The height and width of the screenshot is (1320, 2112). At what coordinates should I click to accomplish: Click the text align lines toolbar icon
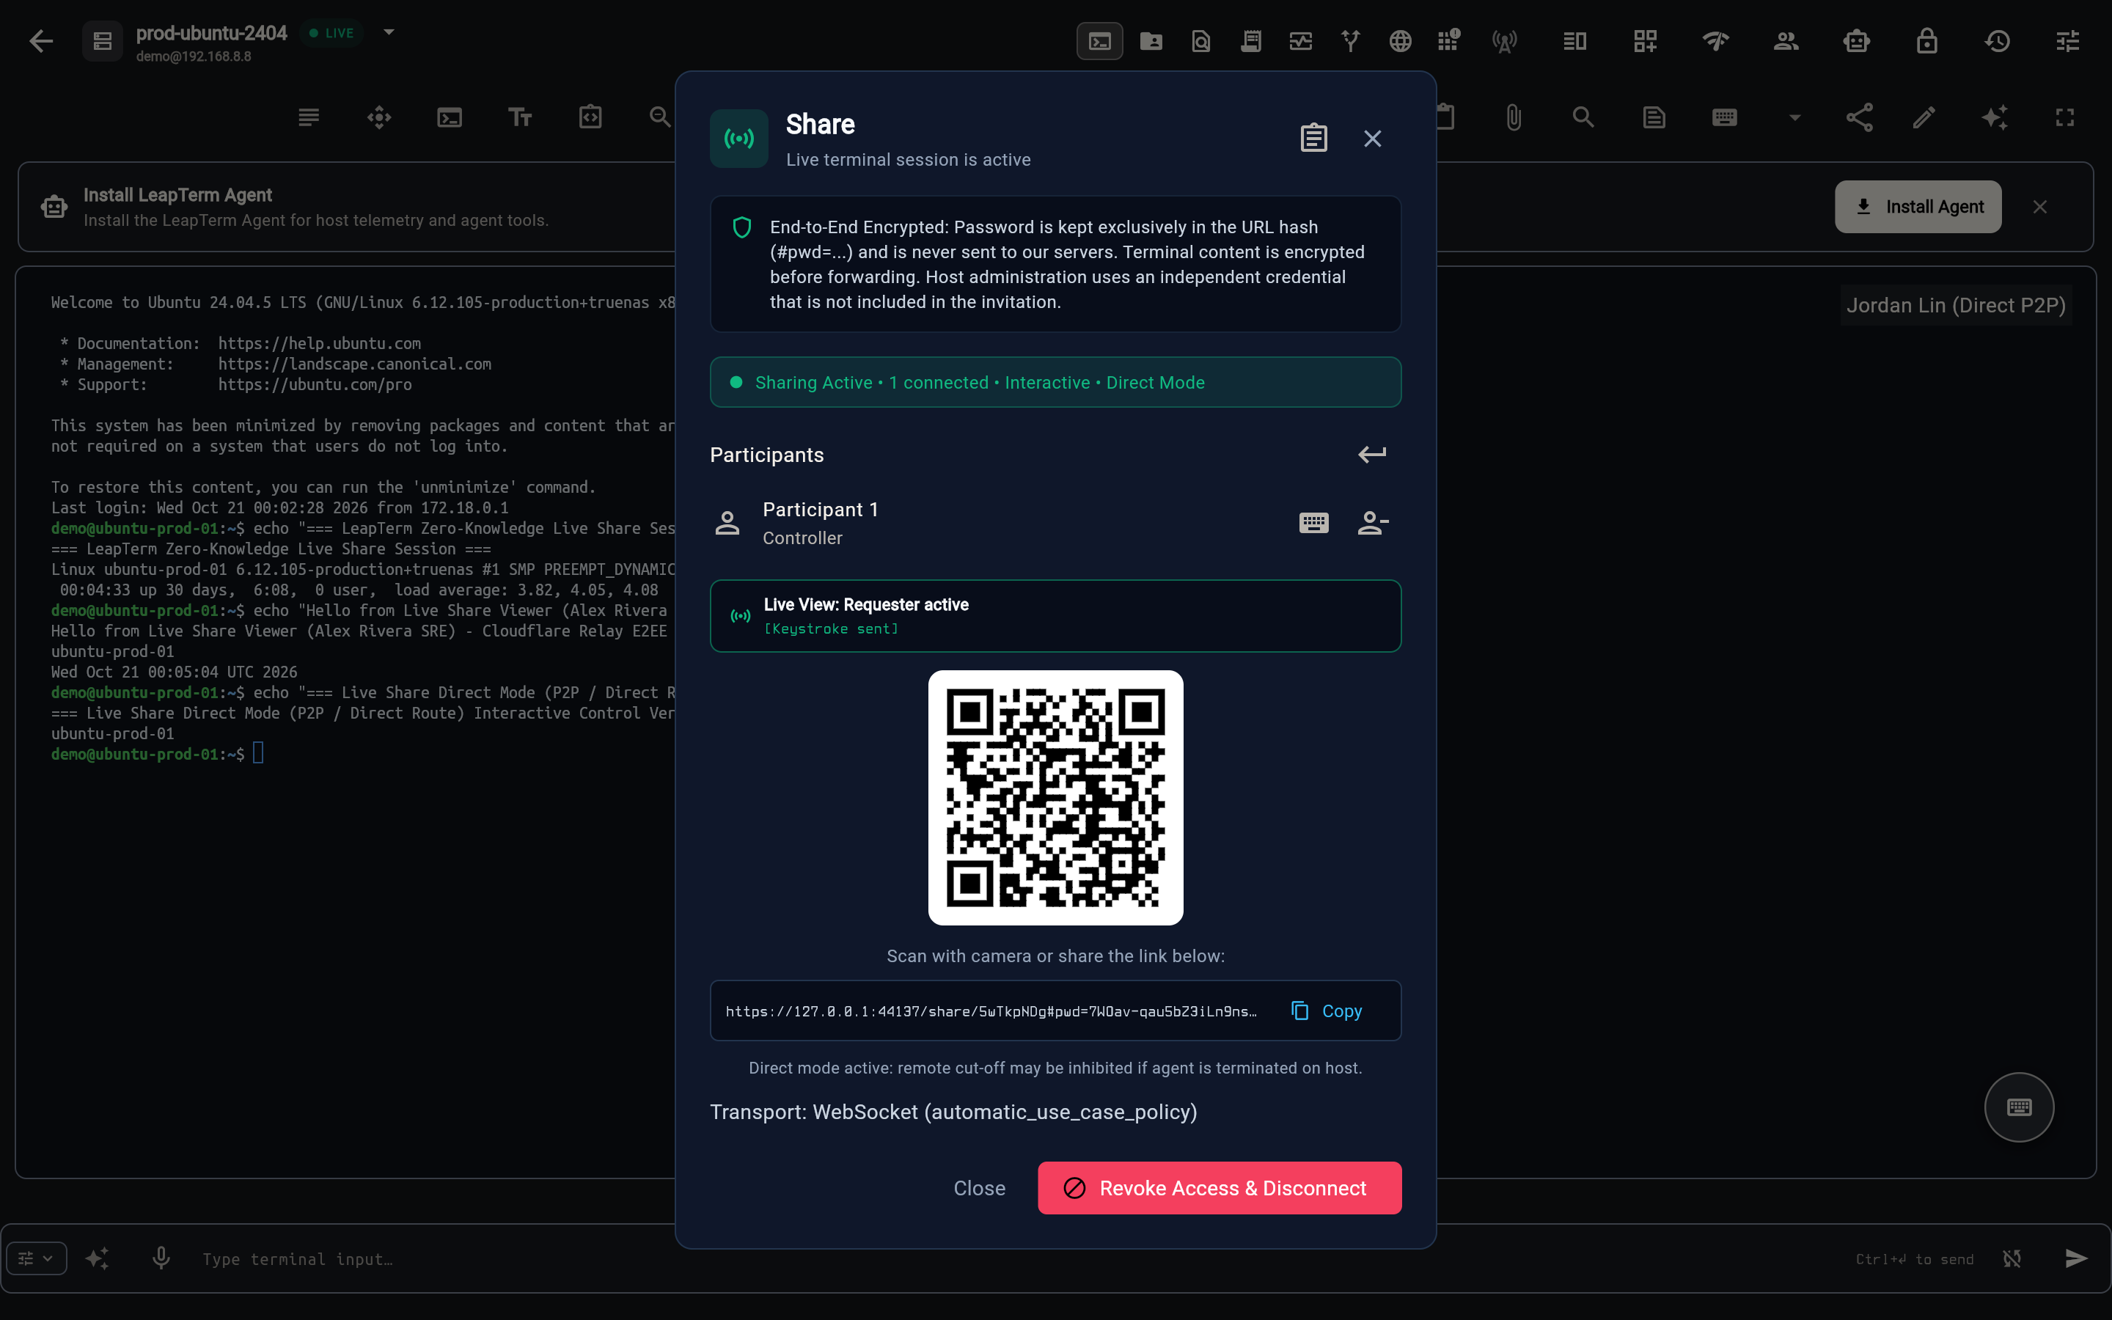click(309, 117)
